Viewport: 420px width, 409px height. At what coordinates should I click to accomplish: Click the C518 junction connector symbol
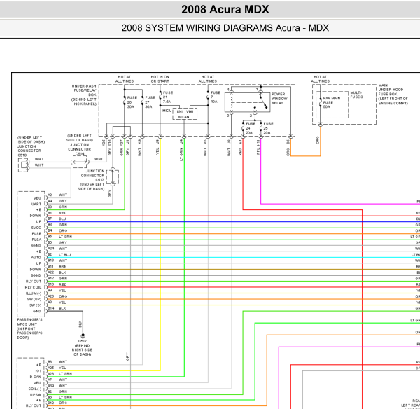click(24, 165)
